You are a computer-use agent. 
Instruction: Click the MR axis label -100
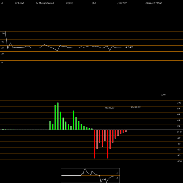click(179, 161)
